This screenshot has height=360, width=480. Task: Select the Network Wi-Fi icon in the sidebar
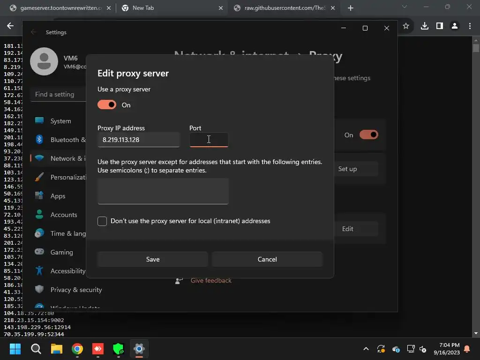pos(39,158)
